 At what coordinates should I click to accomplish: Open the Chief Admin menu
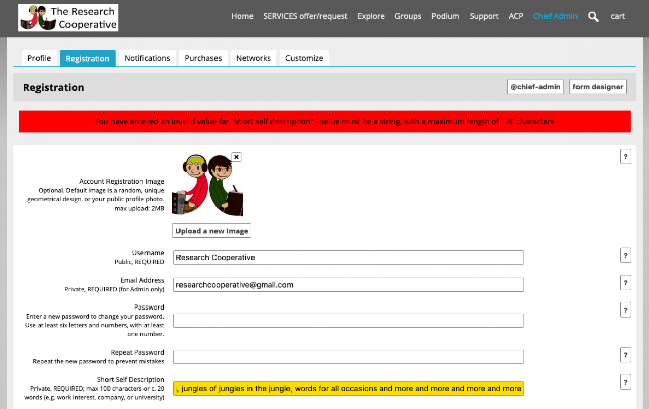pyautogui.click(x=555, y=16)
